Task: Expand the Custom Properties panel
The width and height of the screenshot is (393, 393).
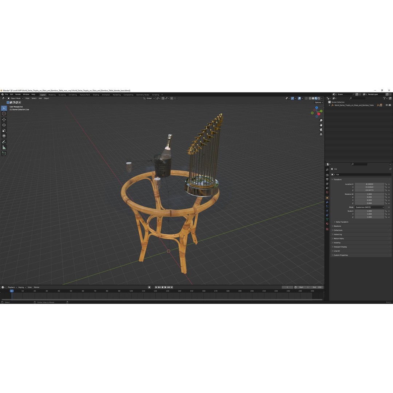Action: pyautogui.click(x=340, y=255)
